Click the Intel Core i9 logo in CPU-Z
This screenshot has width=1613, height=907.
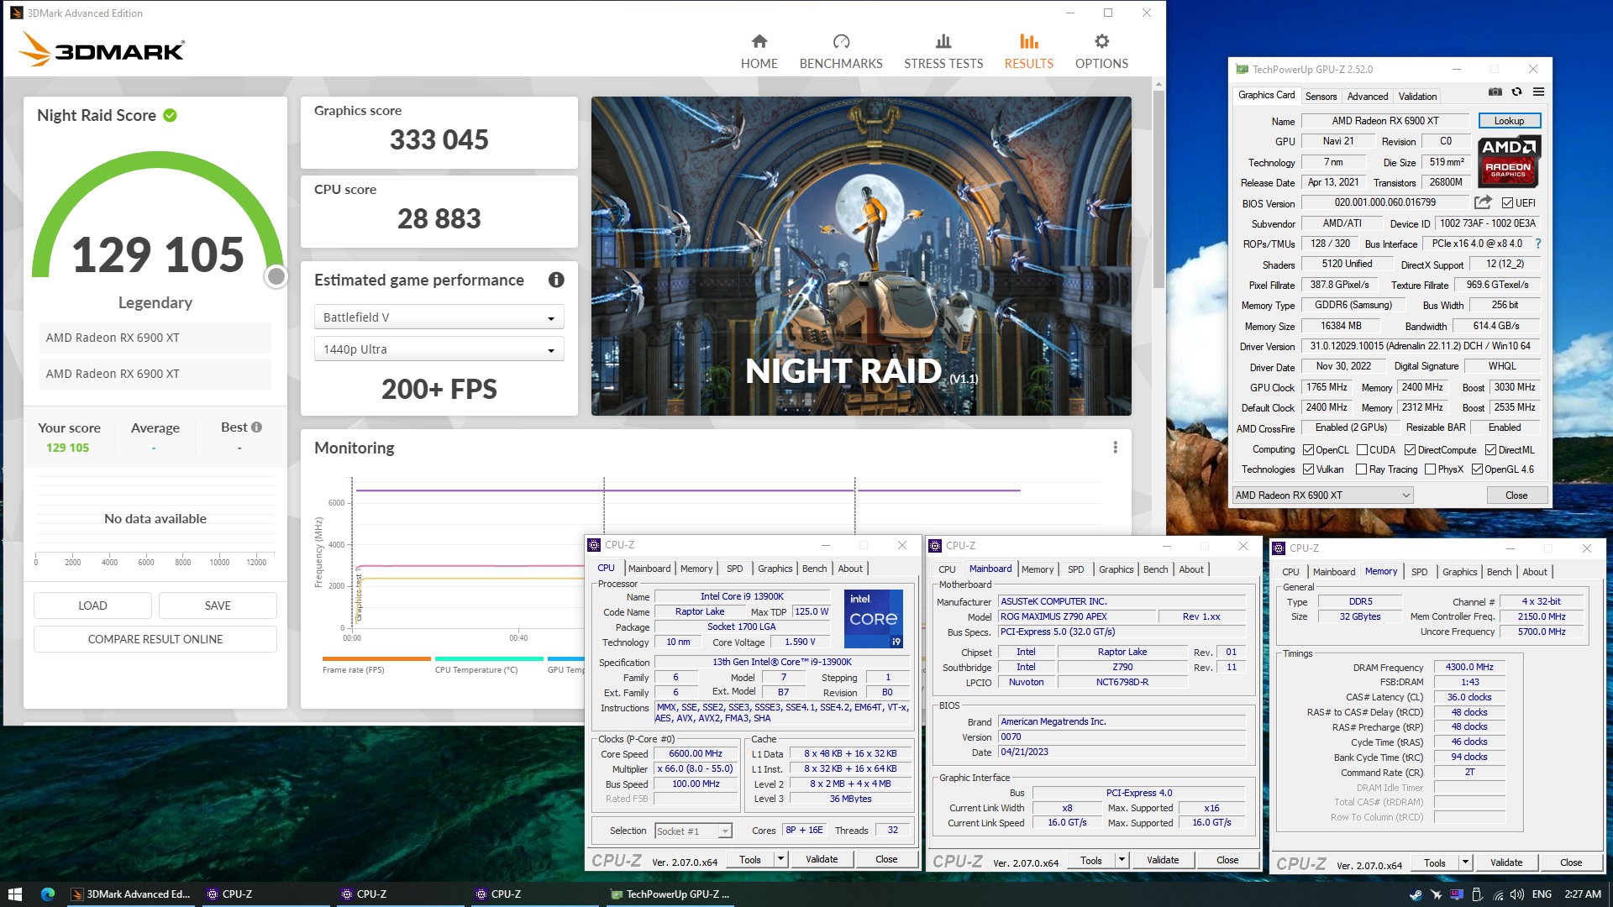click(x=873, y=618)
